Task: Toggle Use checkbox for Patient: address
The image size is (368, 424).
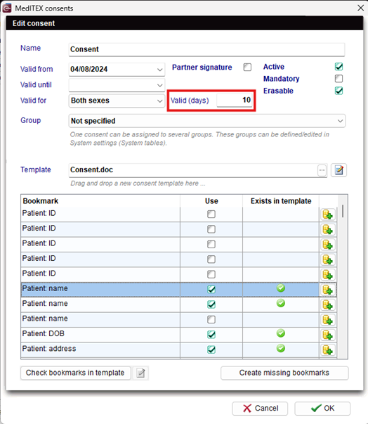Action: pos(211,349)
